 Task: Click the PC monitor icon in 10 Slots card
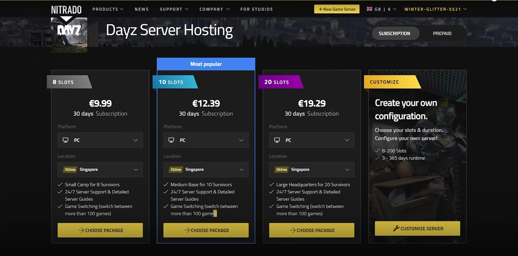tap(171, 140)
